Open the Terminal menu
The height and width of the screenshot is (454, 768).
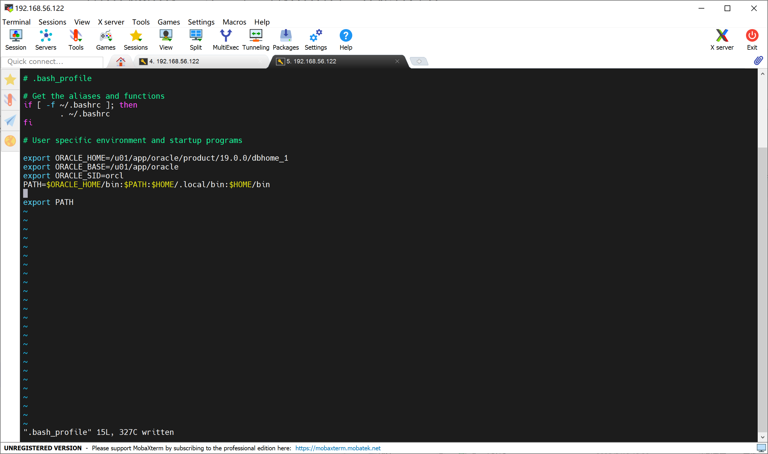click(x=16, y=22)
